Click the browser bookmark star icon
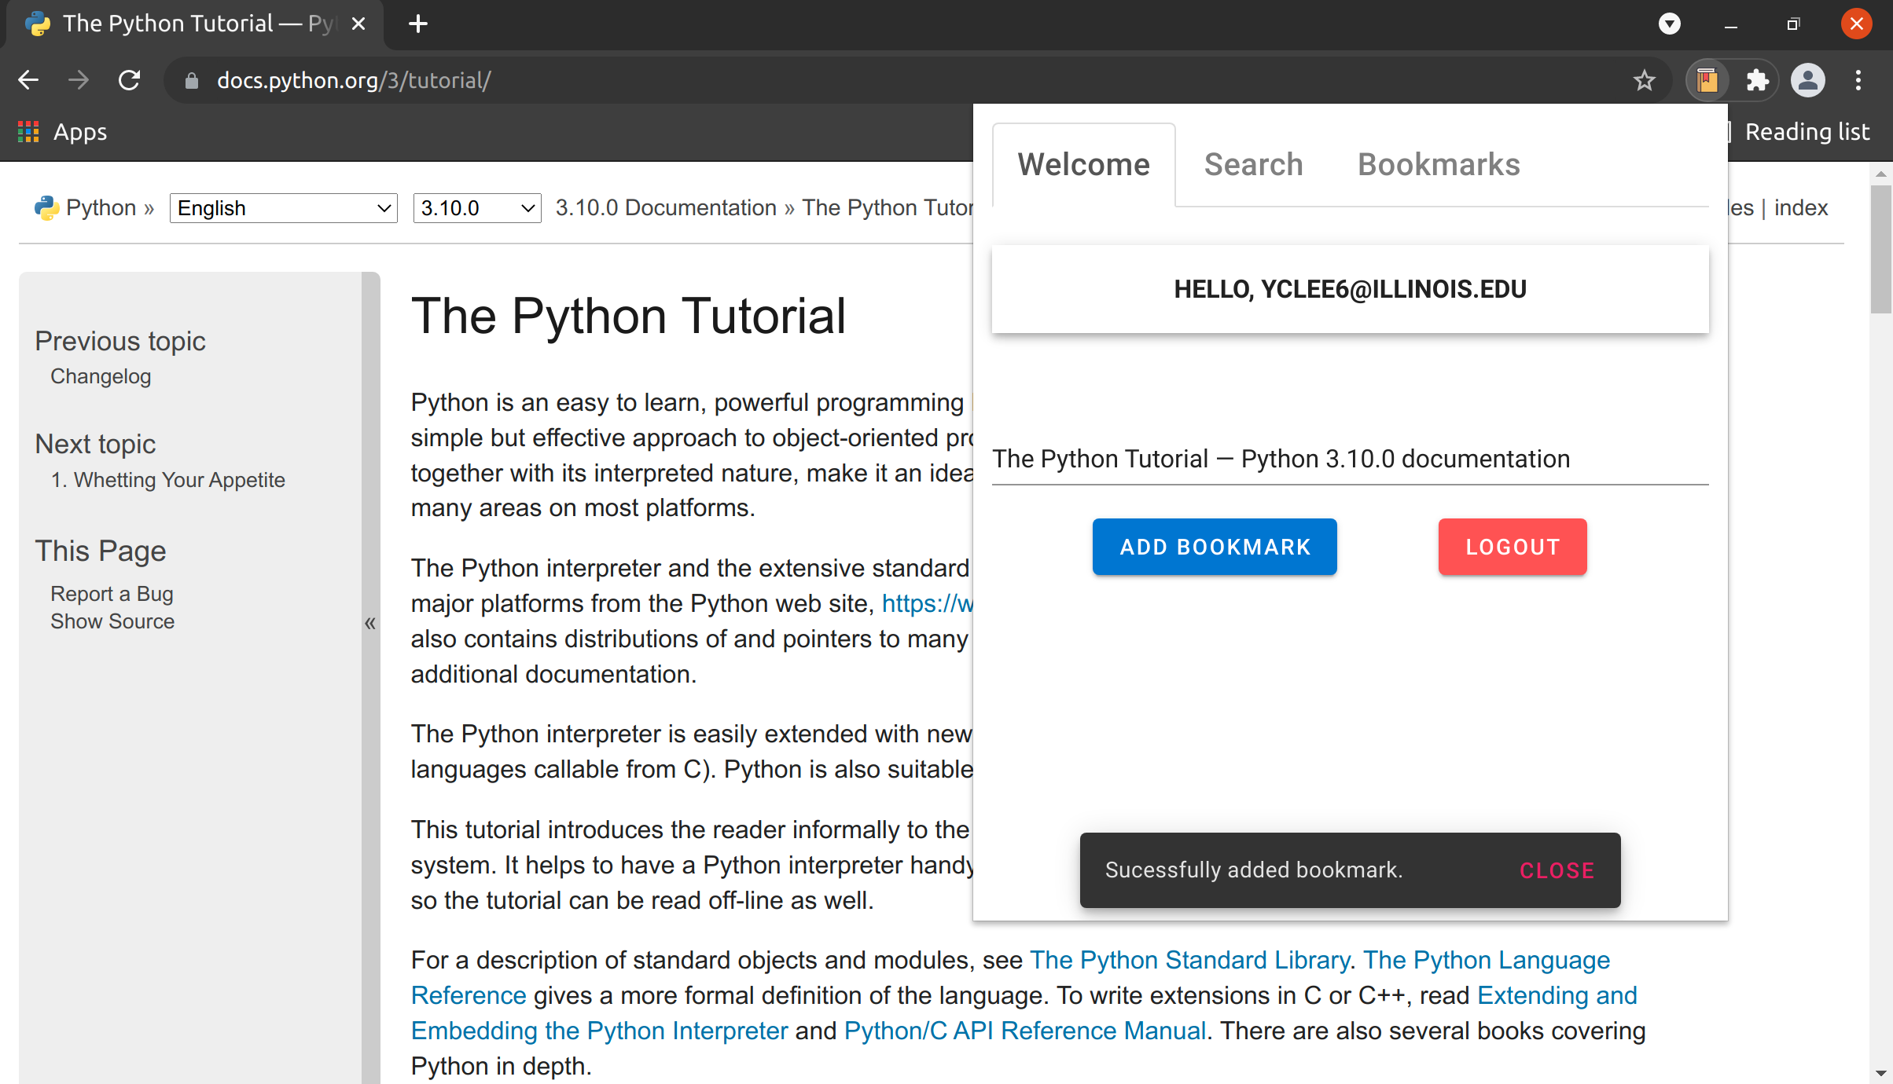 tap(1643, 81)
